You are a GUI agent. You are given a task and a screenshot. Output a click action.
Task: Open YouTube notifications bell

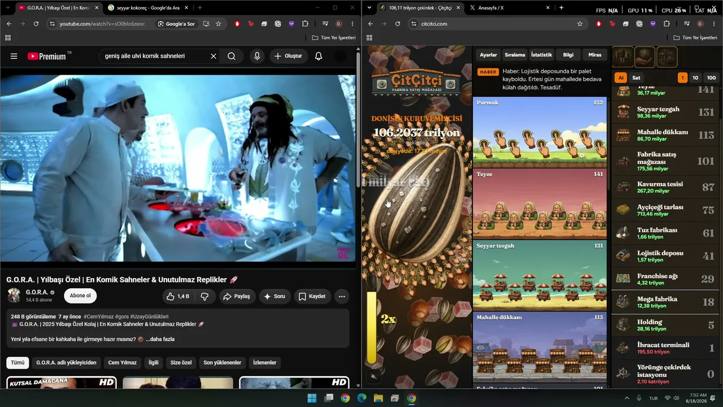coord(319,56)
